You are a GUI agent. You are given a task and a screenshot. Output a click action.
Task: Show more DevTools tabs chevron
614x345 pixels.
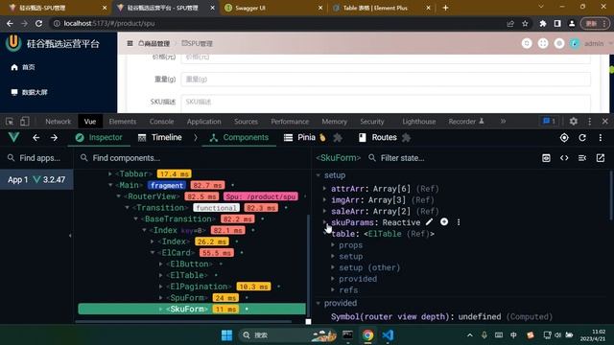tap(503, 122)
